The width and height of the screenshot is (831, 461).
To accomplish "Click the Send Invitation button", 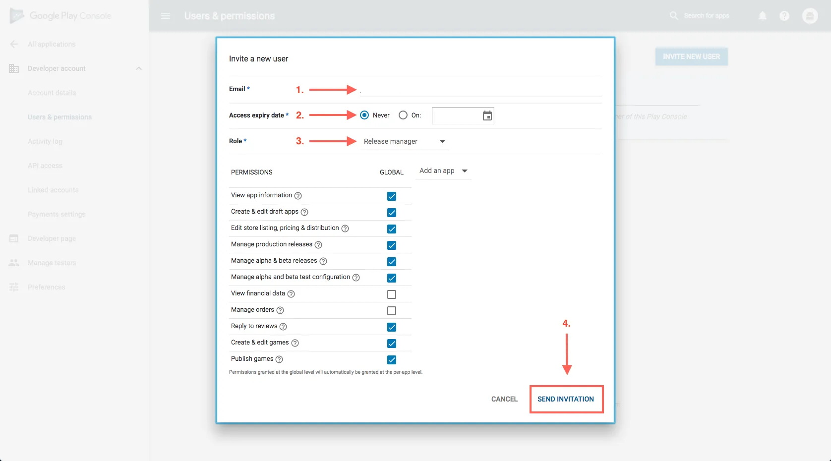I will [x=566, y=399].
